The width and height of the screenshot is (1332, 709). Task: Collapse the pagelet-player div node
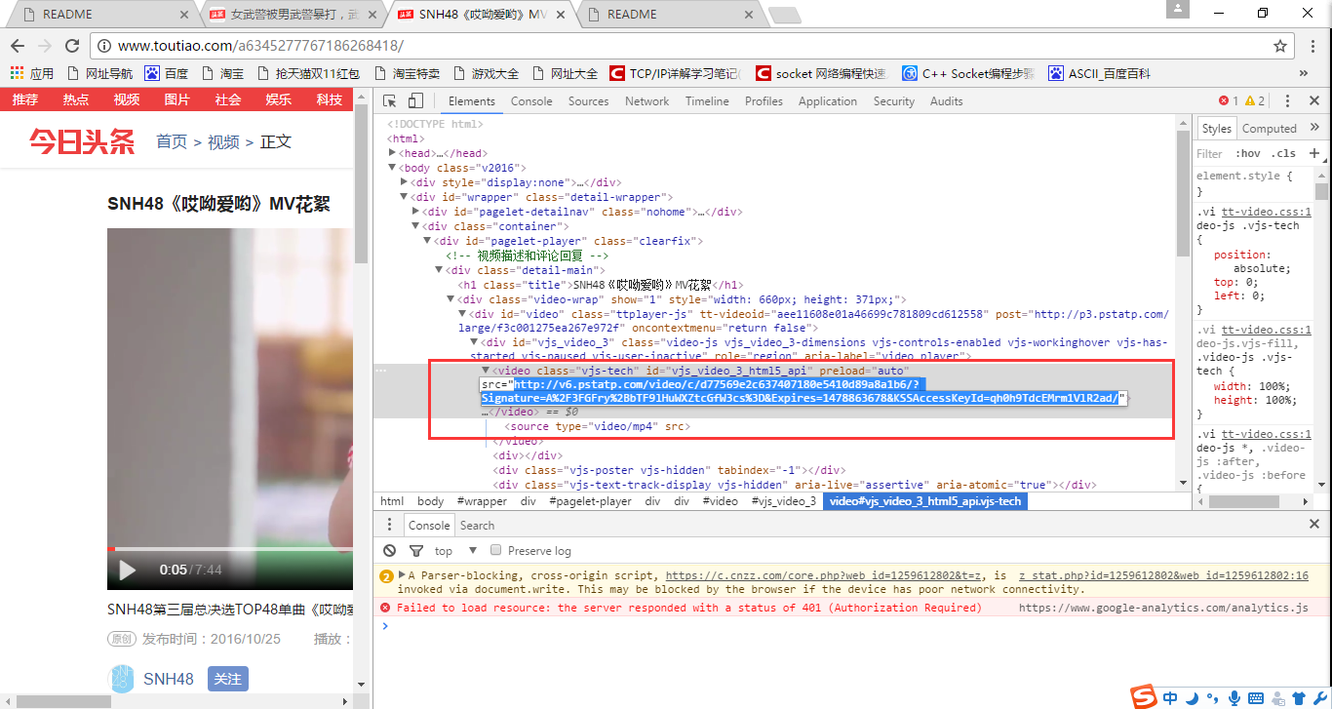427,241
